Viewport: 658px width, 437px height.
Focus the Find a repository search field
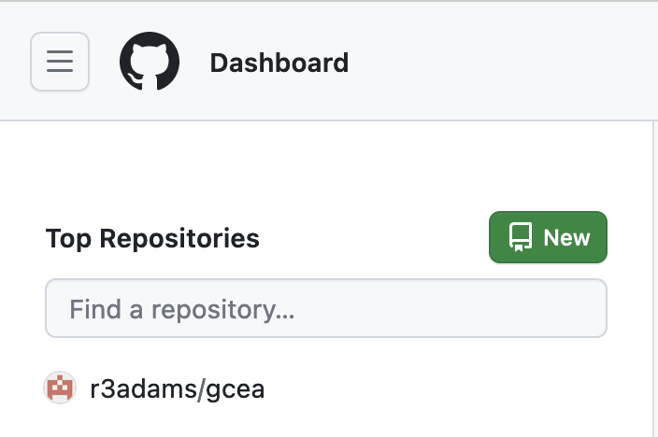326,308
